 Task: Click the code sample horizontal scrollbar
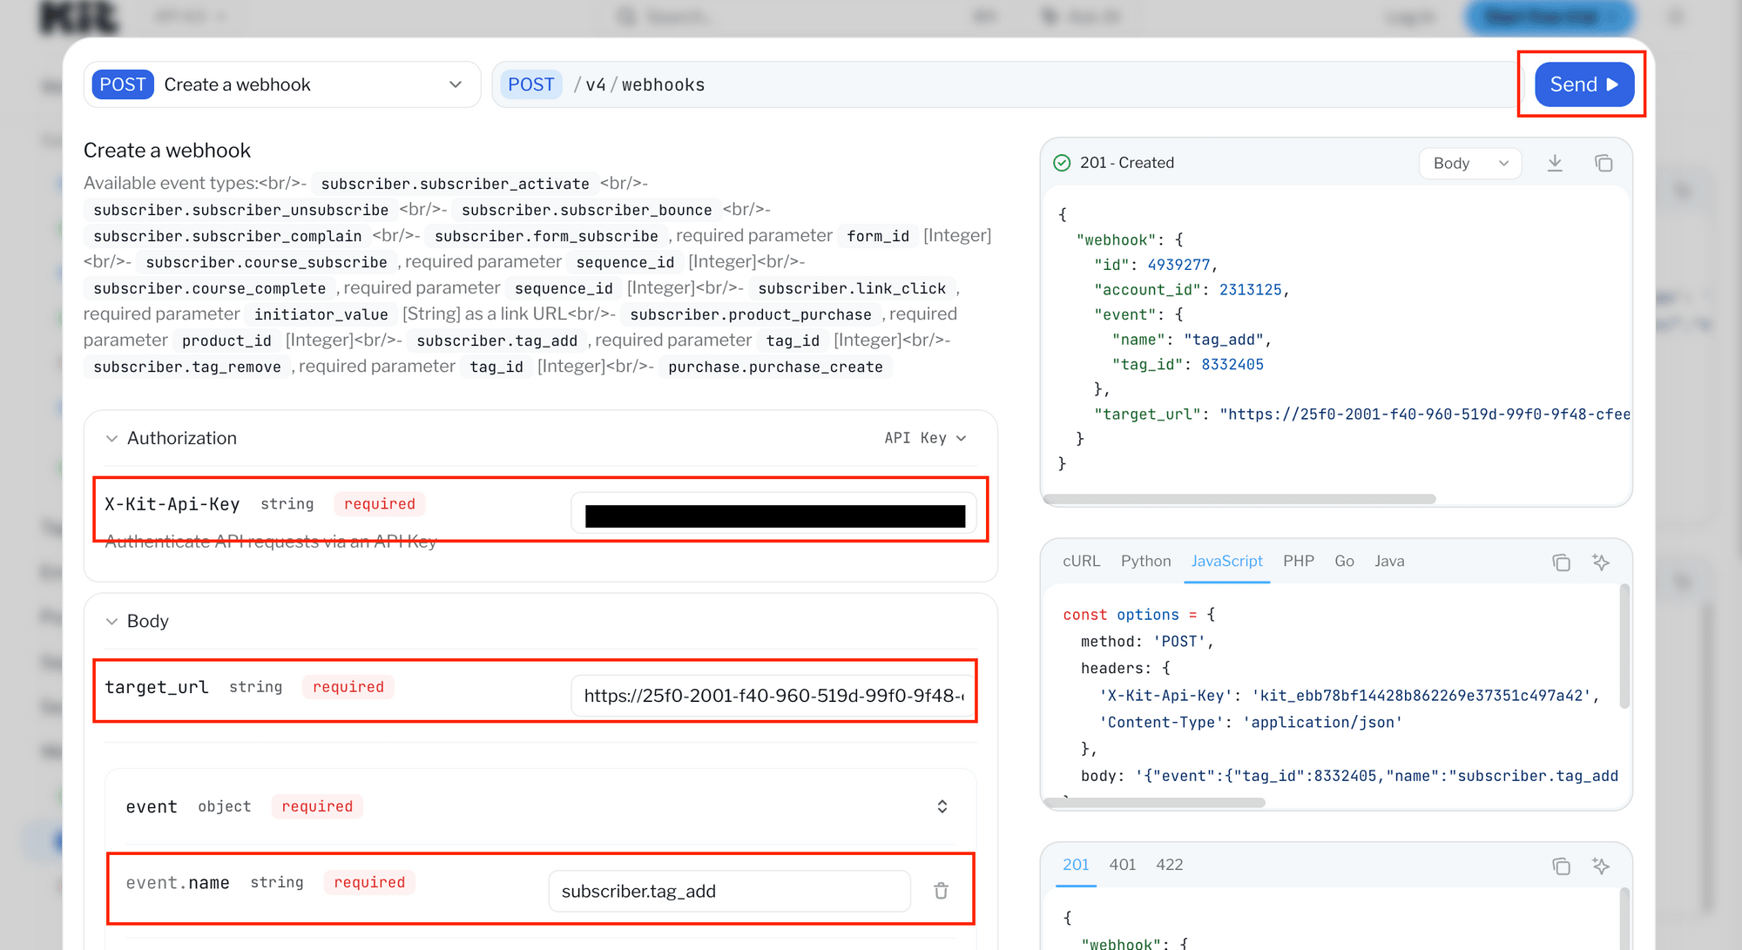(x=1155, y=803)
